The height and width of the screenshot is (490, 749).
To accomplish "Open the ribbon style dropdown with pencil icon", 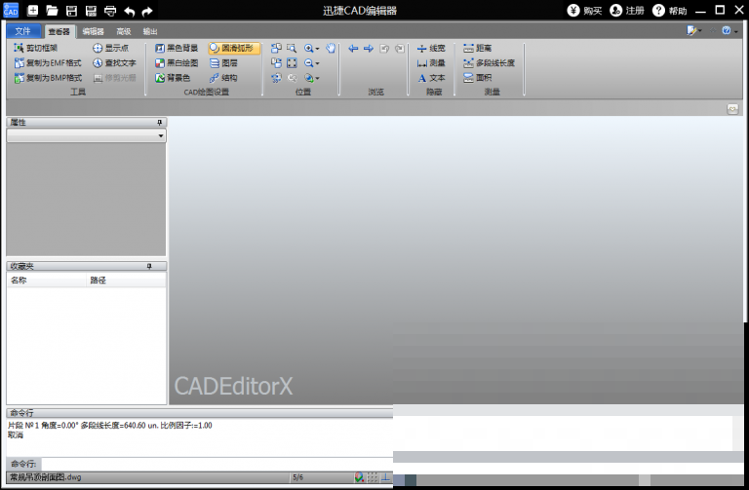I will tap(693, 31).
